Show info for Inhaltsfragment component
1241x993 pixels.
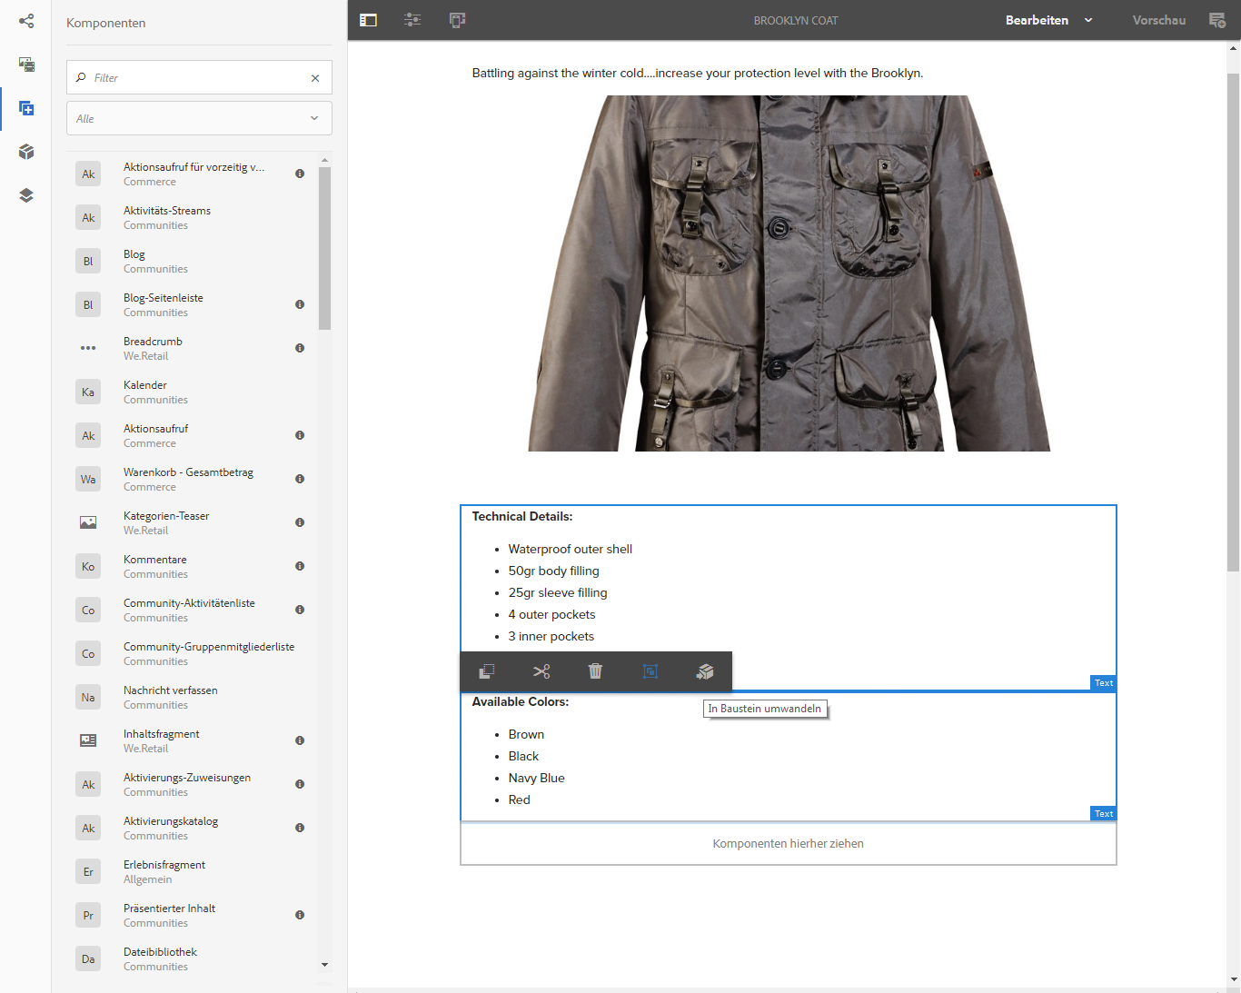(300, 740)
